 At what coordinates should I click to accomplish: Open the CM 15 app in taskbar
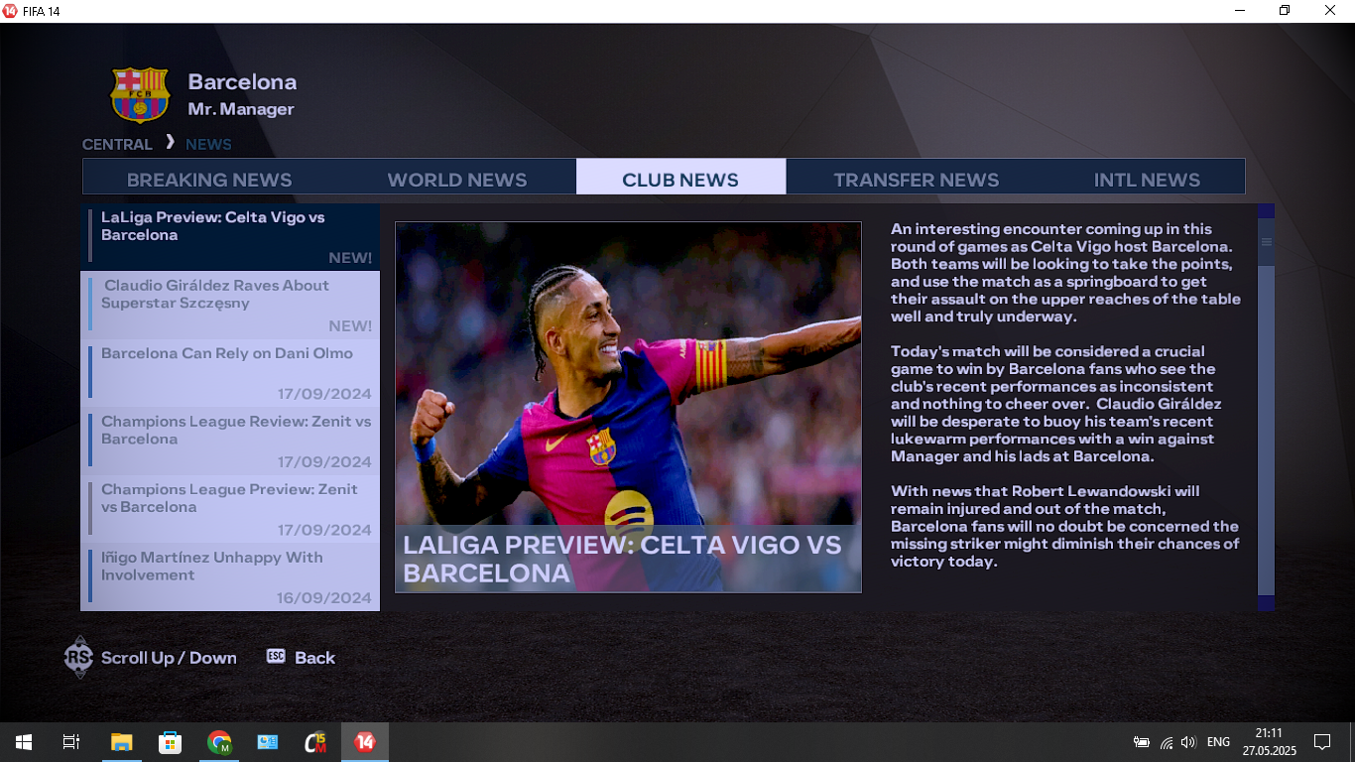pyautogui.click(x=316, y=742)
